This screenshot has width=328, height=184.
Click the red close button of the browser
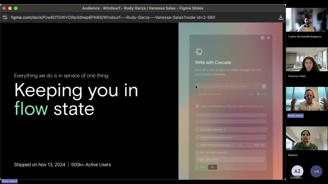[4, 8]
